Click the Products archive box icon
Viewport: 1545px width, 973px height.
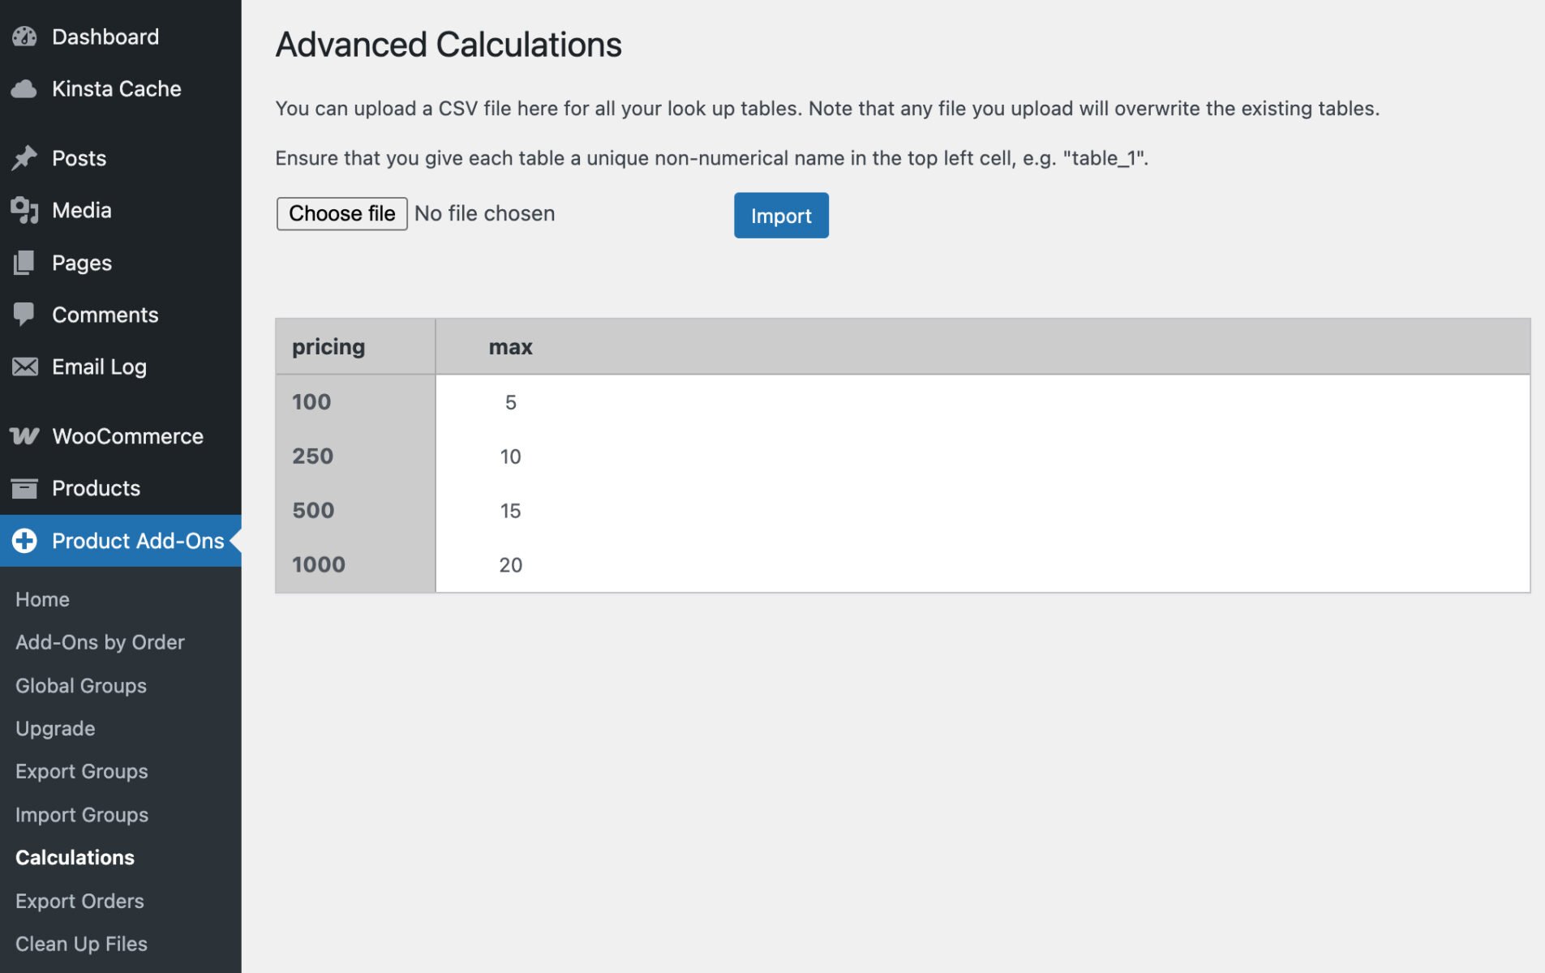pyautogui.click(x=24, y=488)
